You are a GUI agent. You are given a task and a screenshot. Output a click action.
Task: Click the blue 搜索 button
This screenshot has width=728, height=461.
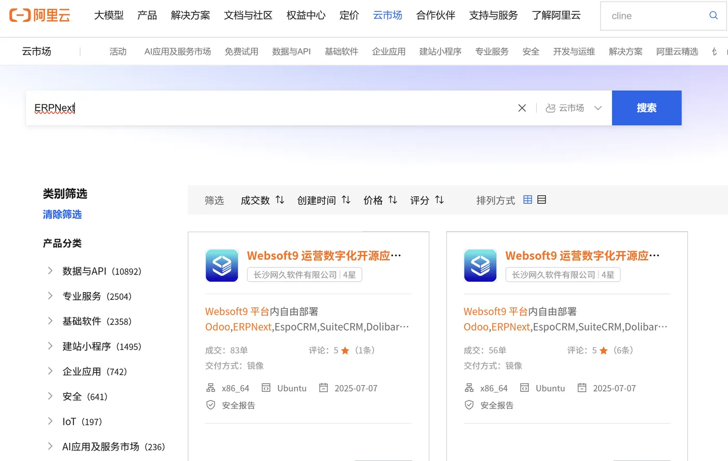[x=647, y=108]
